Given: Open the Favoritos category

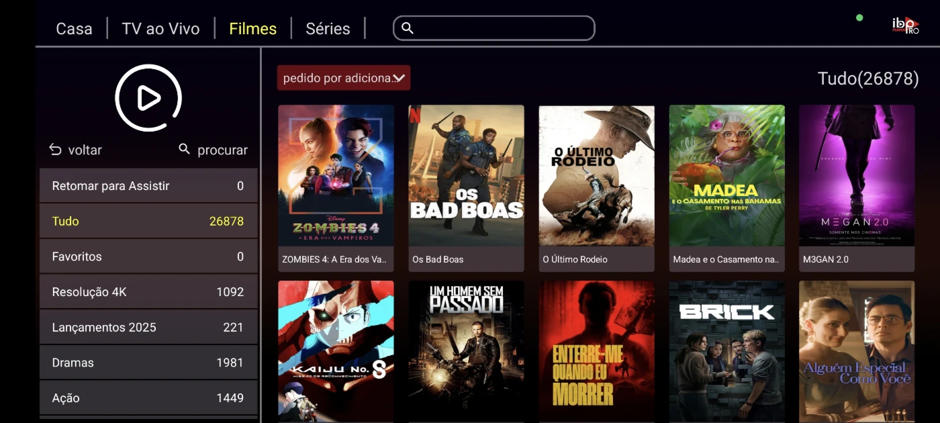Looking at the screenshot, I should click(148, 256).
